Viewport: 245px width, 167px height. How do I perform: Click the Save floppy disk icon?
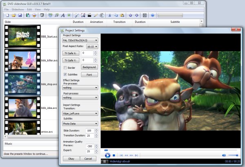(x=20, y=16)
